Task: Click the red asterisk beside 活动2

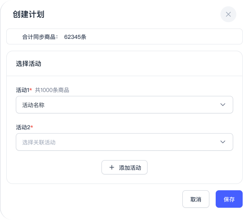Action: [x=32, y=127]
